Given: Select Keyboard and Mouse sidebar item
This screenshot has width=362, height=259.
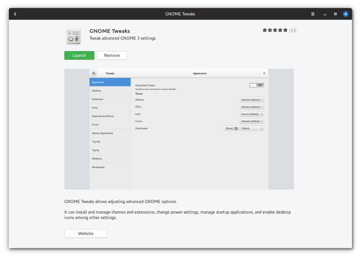Looking at the screenshot, I should [x=110, y=116].
